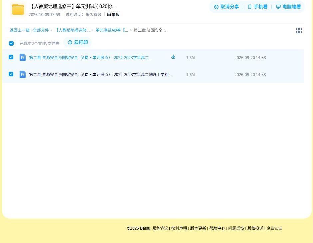Uncheck the first highlighted Word file checkbox
Image resolution: width=313 pixels, height=243 pixels.
tap(11, 57)
